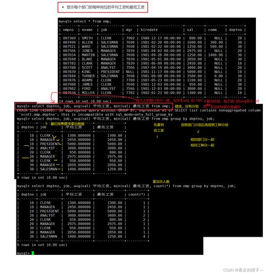The image size is (266, 274).
Task: Click hire date 1987-04-19 00:00:00
Action: point(161,68)
